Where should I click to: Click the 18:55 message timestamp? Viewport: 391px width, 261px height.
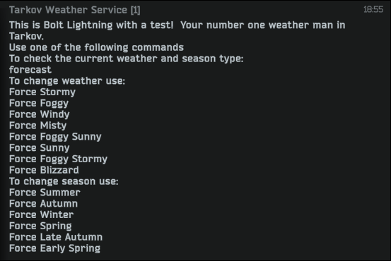point(373,9)
